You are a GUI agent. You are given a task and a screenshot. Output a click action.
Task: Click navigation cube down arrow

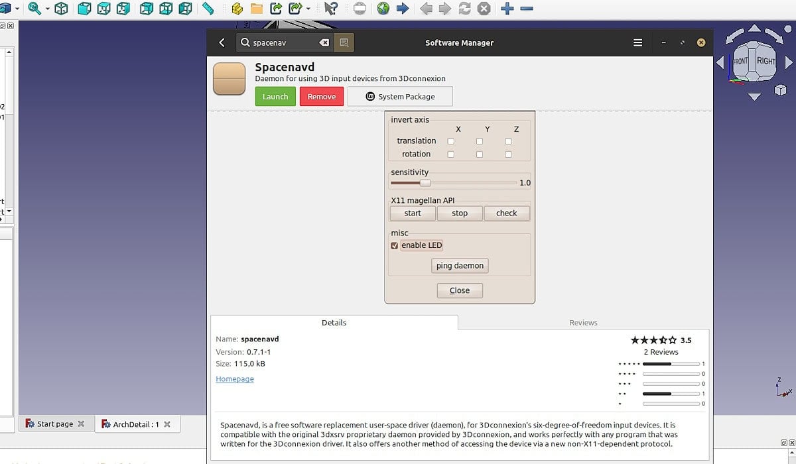754,97
